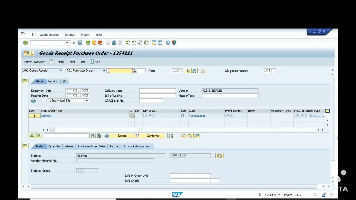The width and height of the screenshot is (356, 200).
Task: Click the trash Delete icon under item table
Action: [x=107, y=136]
